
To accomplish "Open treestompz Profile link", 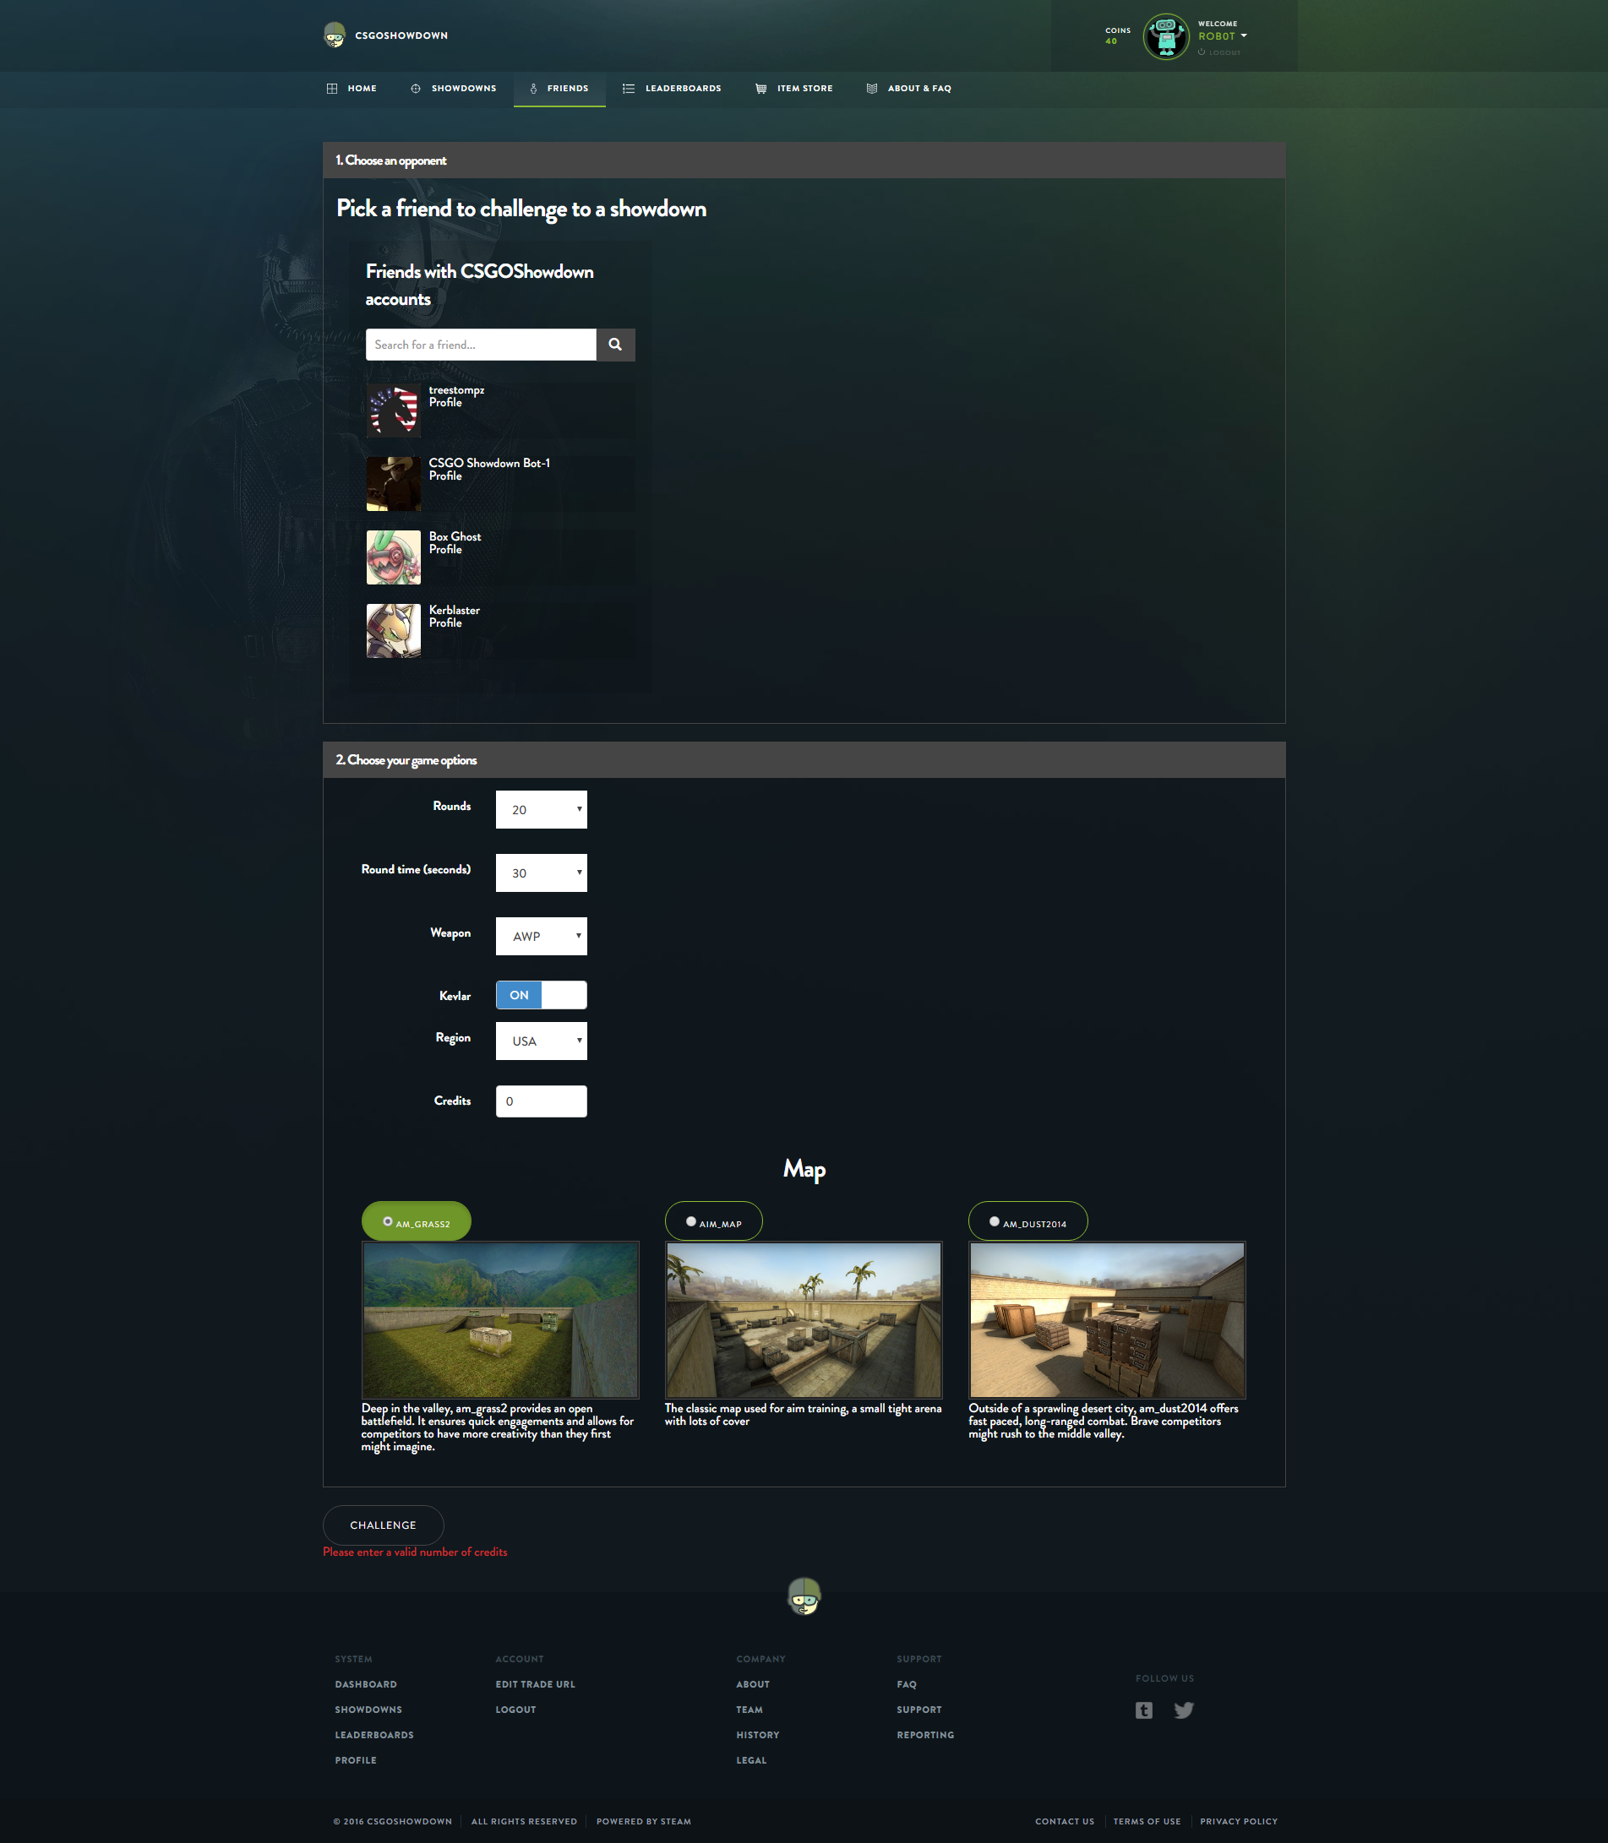I will 445,403.
